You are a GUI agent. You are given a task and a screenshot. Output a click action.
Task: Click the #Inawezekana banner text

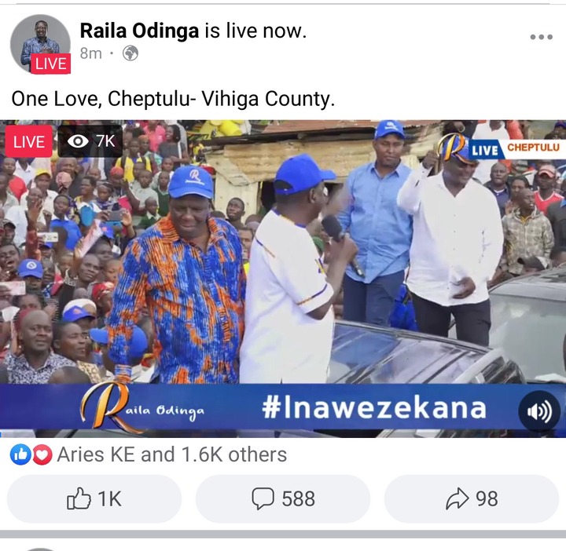point(374,408)
